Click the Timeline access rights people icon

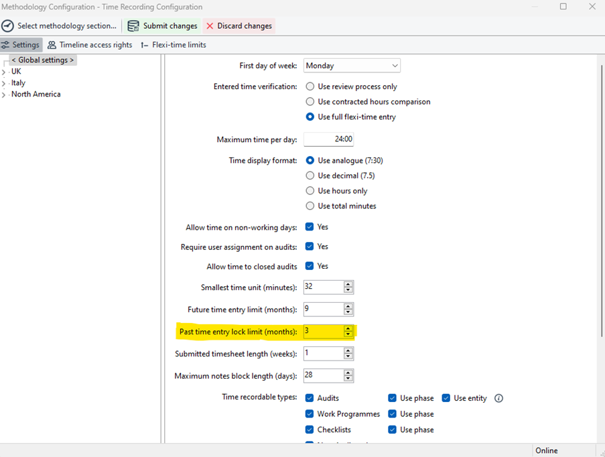pos(52,45)
